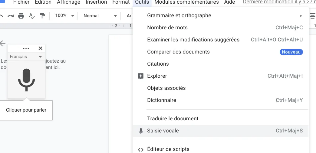
Task: Click the text alignment icon at the toolbar's right edge
Action: tap(312, 16)
